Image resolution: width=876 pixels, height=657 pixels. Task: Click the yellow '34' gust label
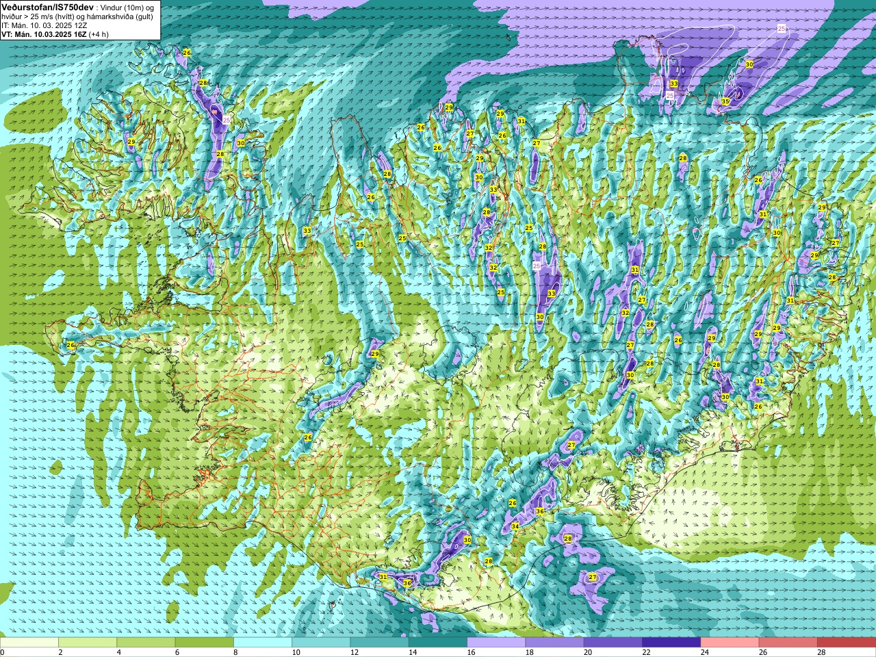click(x=515, y=526)
